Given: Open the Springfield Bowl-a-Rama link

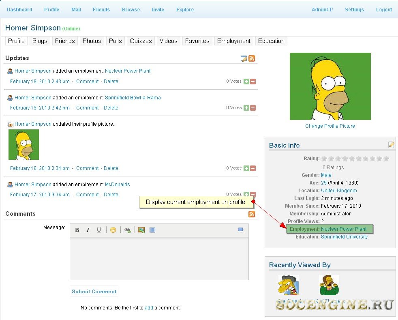Looking at the screenshot, I should click(x=133, y=98).
